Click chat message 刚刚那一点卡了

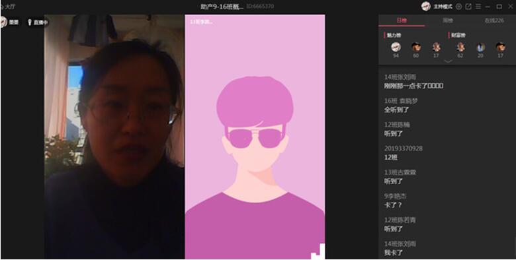tap(413, 86)
